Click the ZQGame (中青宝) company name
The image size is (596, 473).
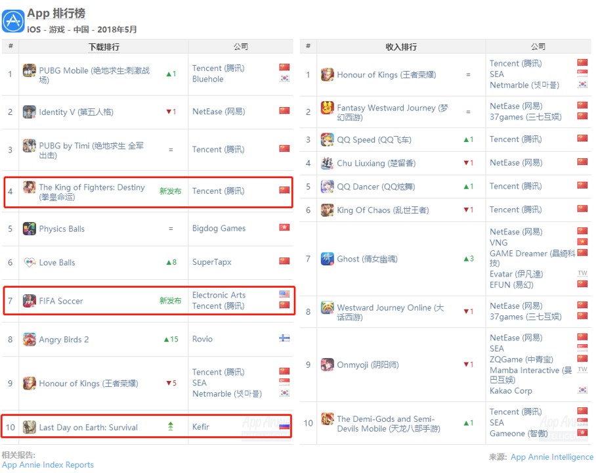coord(521,359)
